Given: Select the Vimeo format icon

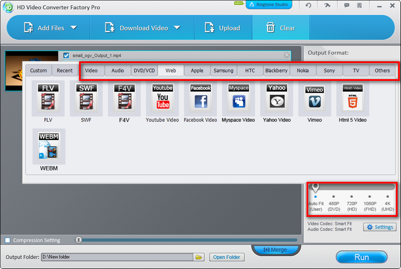Looking at the screenshot, I should [x=314, y=99].
